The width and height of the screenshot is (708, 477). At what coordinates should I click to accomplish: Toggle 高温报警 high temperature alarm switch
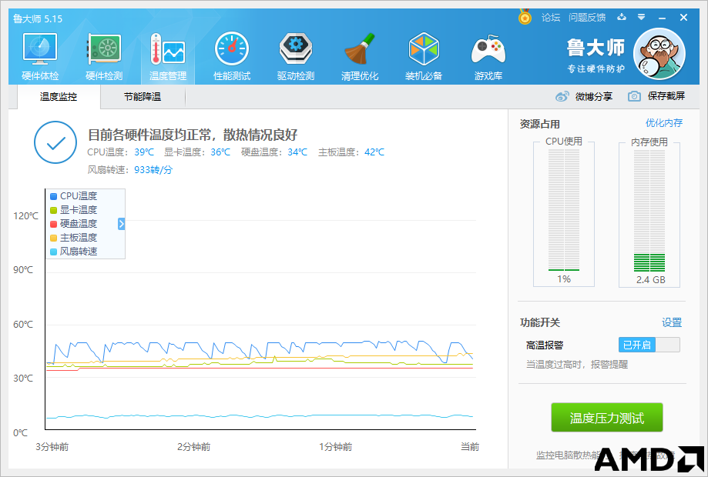[649, 345]
